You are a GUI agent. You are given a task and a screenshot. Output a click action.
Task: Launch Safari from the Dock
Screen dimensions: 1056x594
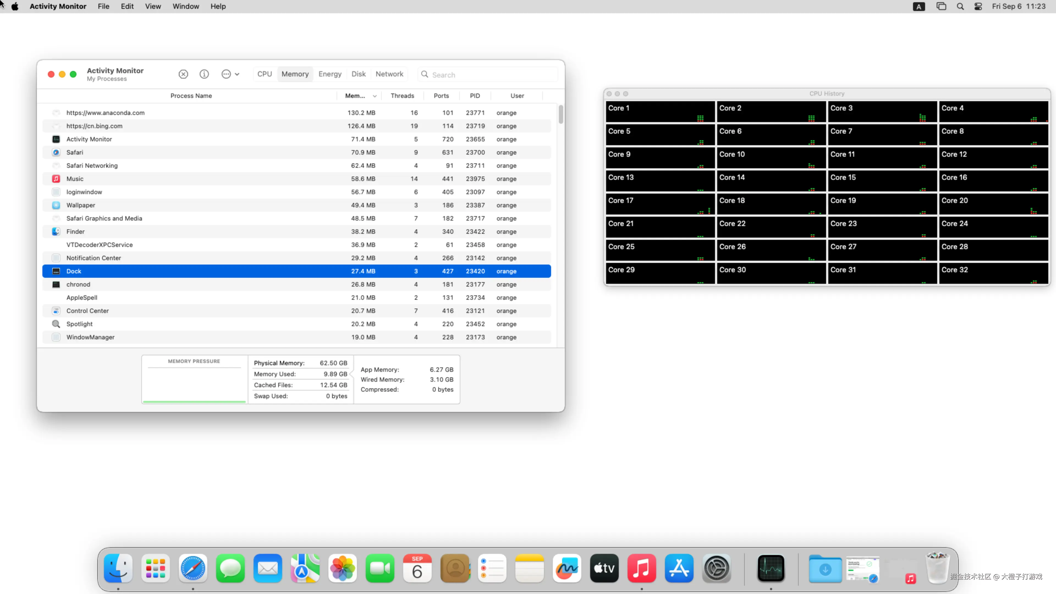[x=193, y=568]
